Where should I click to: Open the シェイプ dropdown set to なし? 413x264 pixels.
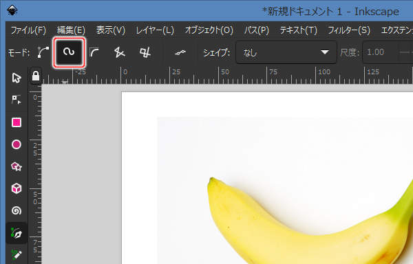(286, 52)
